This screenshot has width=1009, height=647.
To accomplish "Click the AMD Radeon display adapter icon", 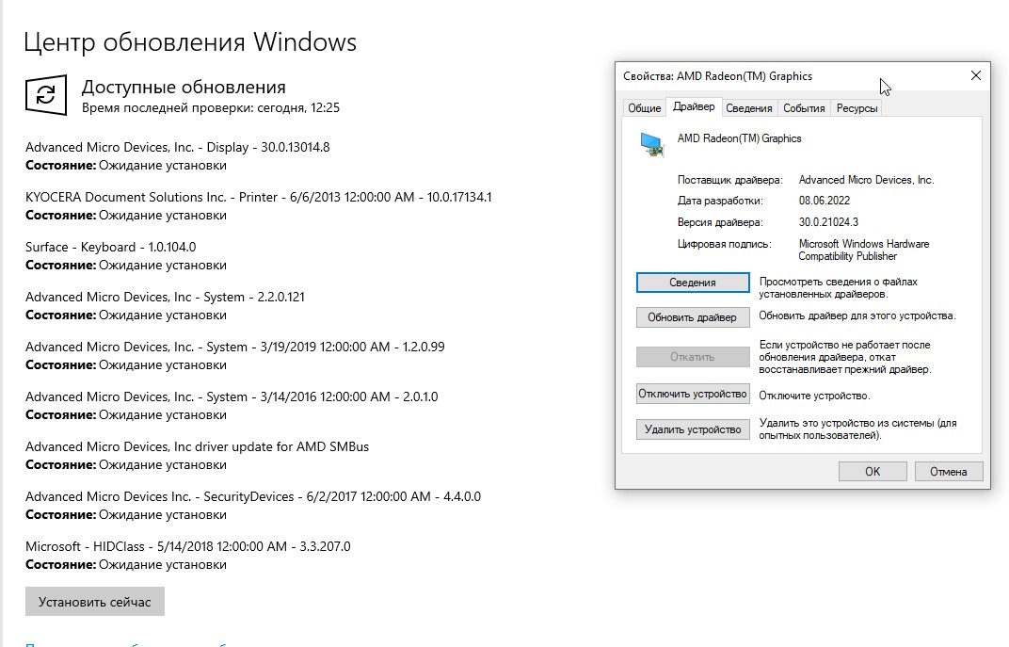I will pyautogui.click(x=652, y=143).
